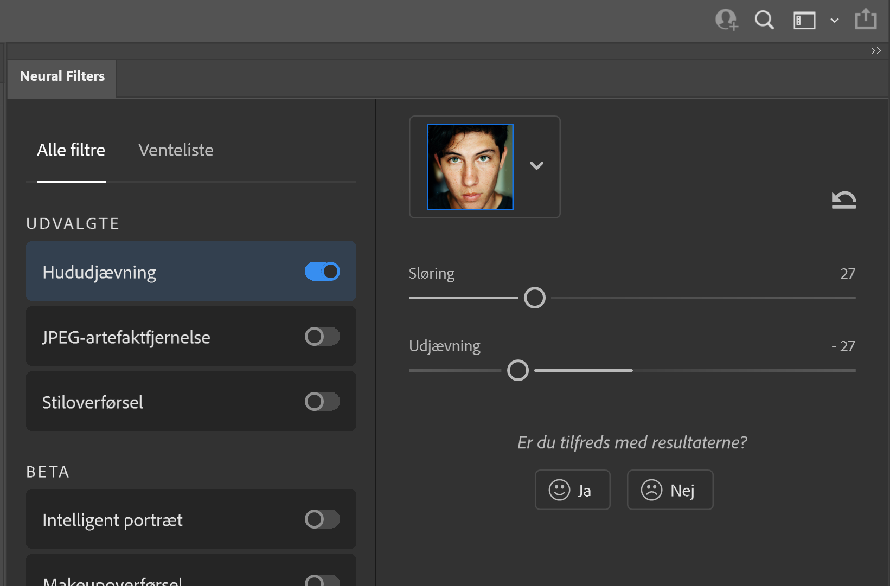
Task: Select the Neural Filters tab
Action: tap(61, 76)
